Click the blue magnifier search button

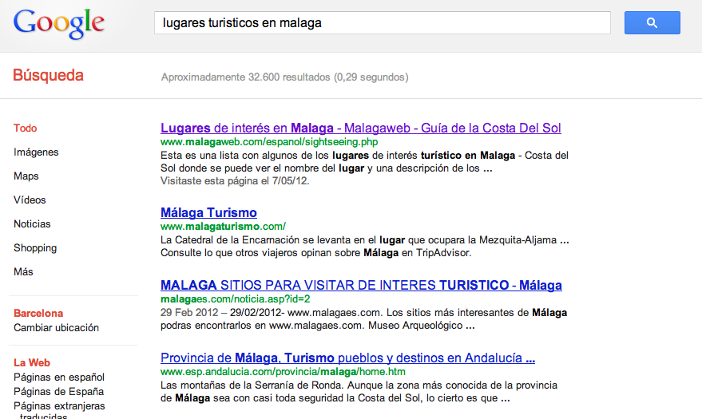(652, 23)
